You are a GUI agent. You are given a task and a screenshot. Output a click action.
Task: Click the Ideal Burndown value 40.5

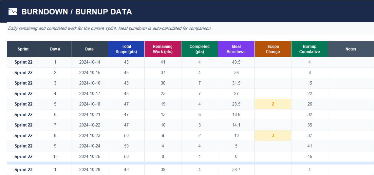pyautogui.click(x=236, y=62)
